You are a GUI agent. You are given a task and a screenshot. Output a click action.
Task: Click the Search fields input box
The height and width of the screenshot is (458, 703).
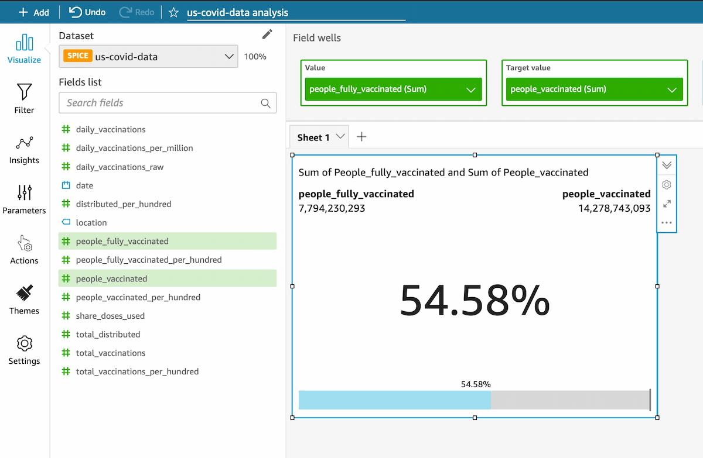161,103
